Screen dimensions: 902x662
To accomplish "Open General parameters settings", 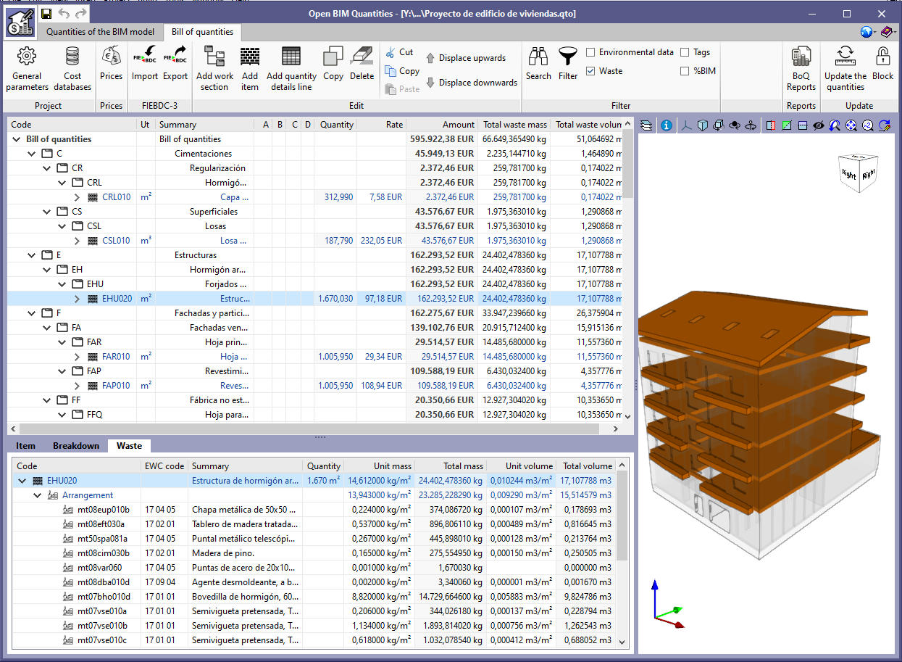I will pos(28,69).
